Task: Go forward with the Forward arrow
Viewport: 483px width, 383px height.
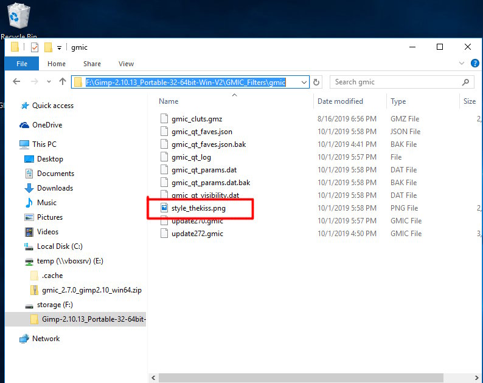Action: click(35, 81)
